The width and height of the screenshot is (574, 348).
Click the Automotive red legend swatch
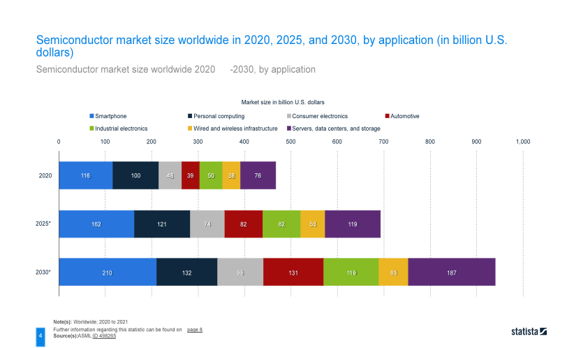[x=388, y=116]
